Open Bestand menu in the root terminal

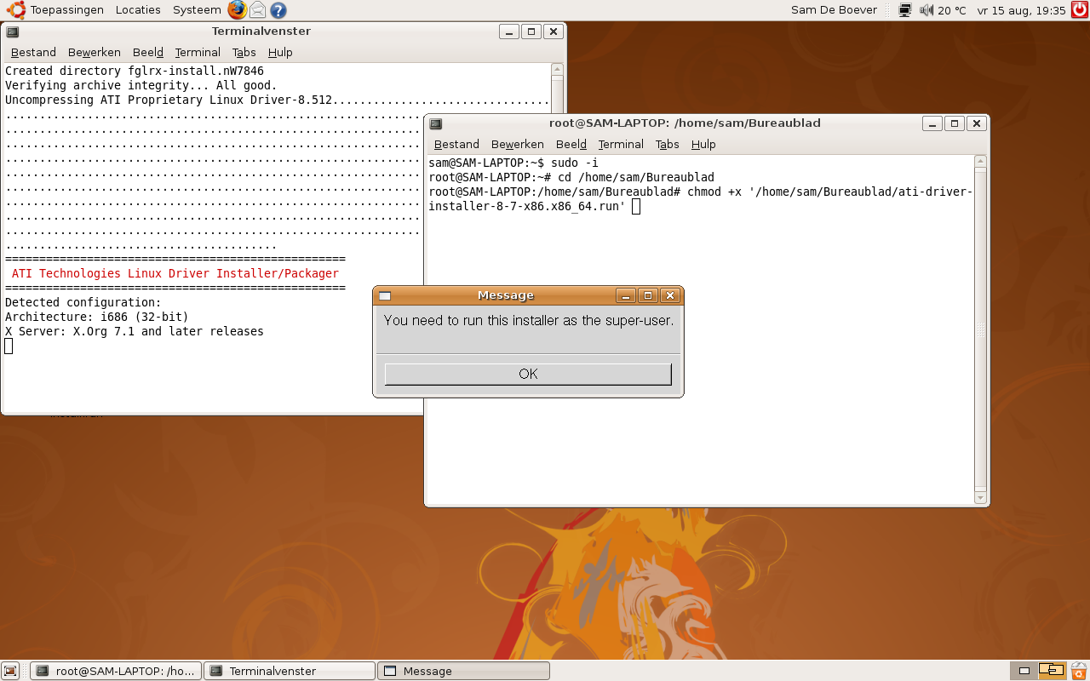pyautogui.click(x=456, y=145)
